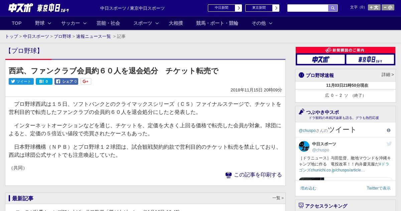This screenshot has height=211, width=401.
Task: Click the magnifier search button
Action: pyautogui.click(x=333, y=8)
